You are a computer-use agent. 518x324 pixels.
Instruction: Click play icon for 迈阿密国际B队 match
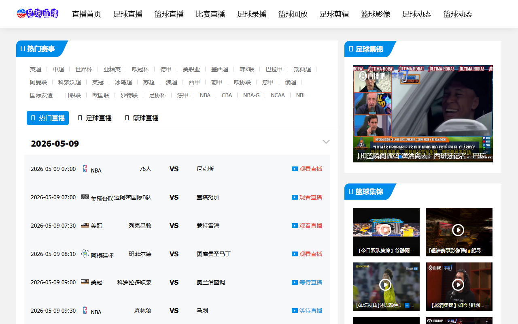click(295, 197)
